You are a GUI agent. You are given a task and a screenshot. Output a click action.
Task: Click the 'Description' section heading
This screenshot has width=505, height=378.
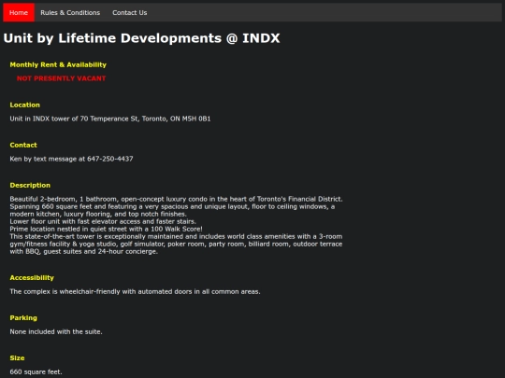[x=30, y=185]
